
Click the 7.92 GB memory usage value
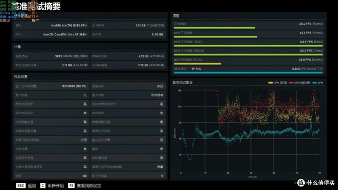click(143, 65)
